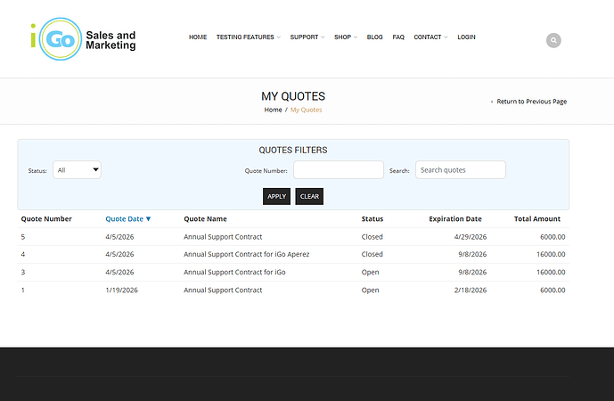This screenshot has width=614, height=401.
Task: Go to the Home menu item
Action: (x=198, y=37)
